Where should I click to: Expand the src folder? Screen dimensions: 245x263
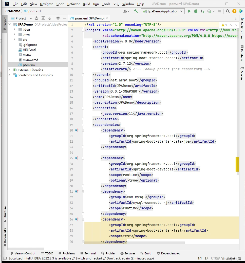tap(14, 39)
